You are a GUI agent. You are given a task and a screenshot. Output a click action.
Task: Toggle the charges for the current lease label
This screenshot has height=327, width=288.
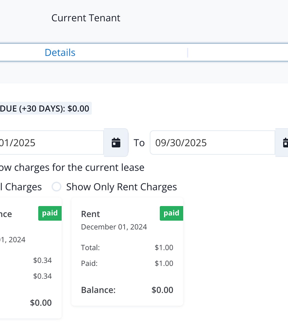click(x=72, y=167)
